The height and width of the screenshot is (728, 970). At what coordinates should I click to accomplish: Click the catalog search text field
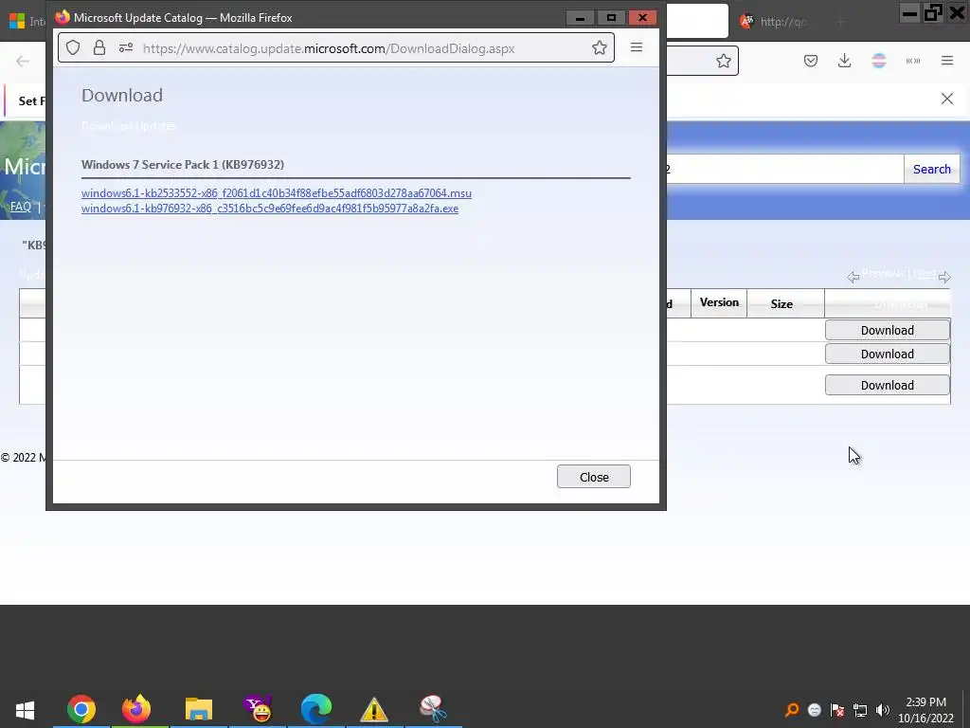(784, 169)
